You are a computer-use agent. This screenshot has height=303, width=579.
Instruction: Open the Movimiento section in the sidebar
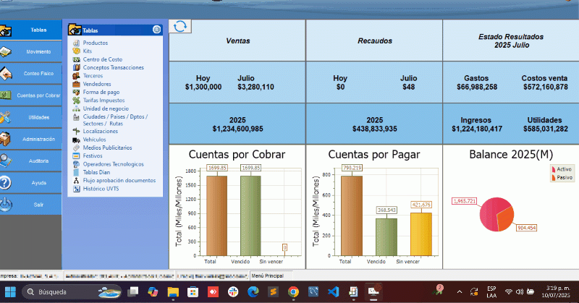(32, 52)
